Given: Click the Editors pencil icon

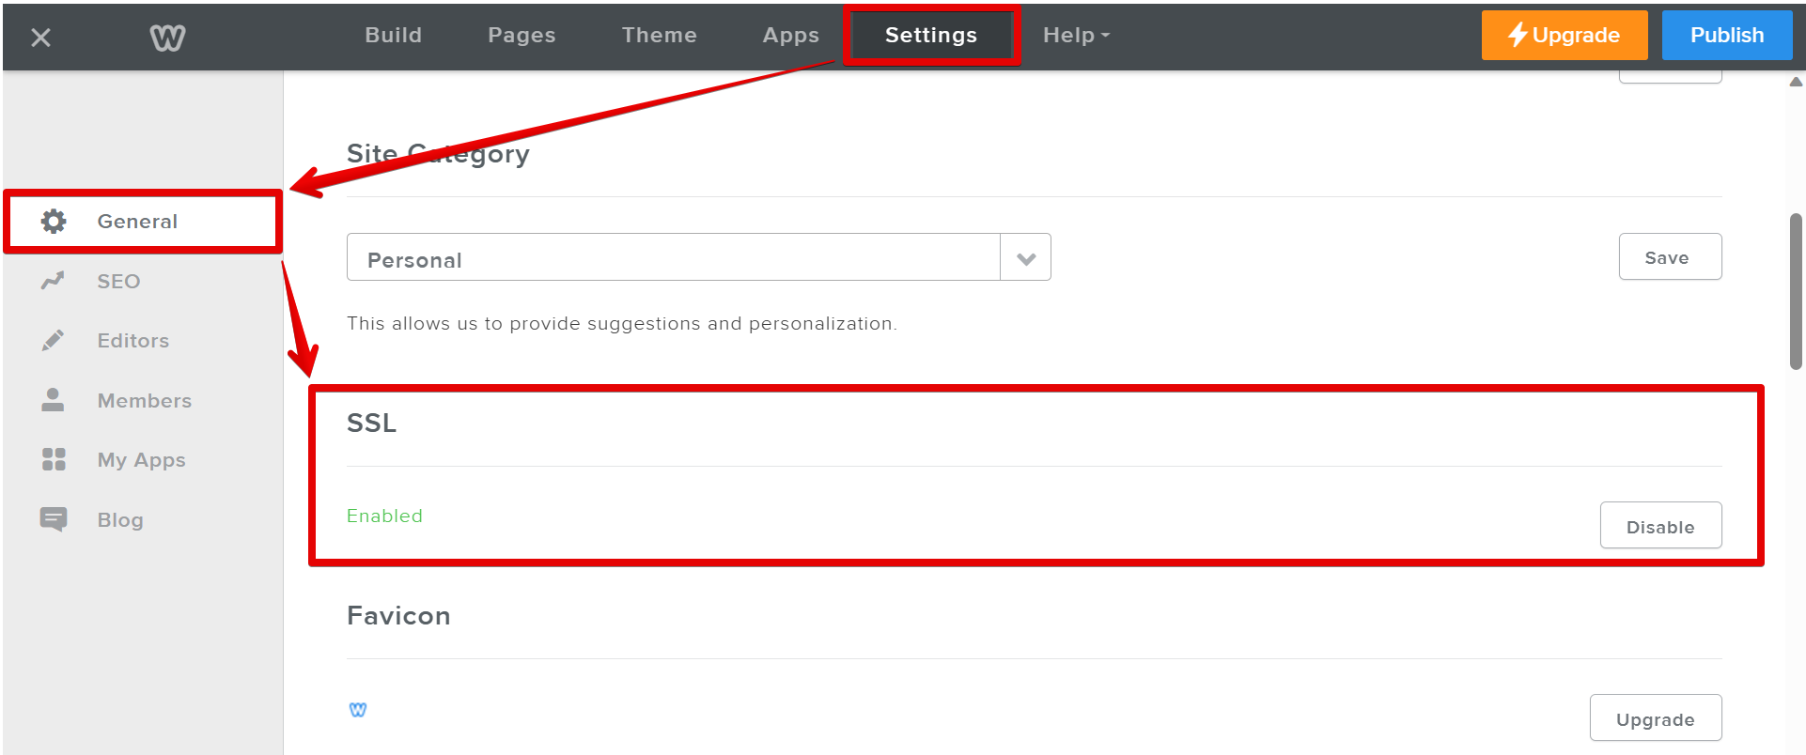Looking at the screenshot, I should click(x=54, y=340).
